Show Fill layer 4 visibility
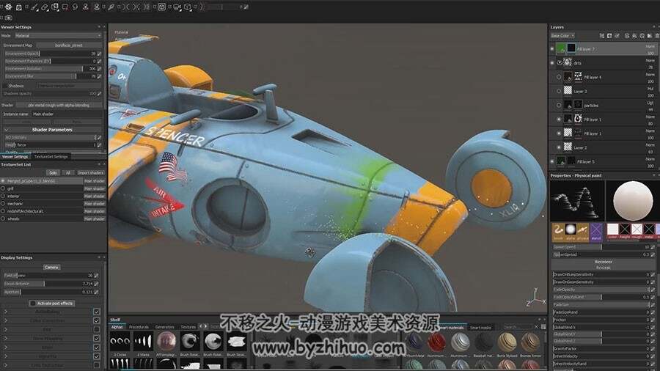The image size is (660, 371). click(559, 77)
